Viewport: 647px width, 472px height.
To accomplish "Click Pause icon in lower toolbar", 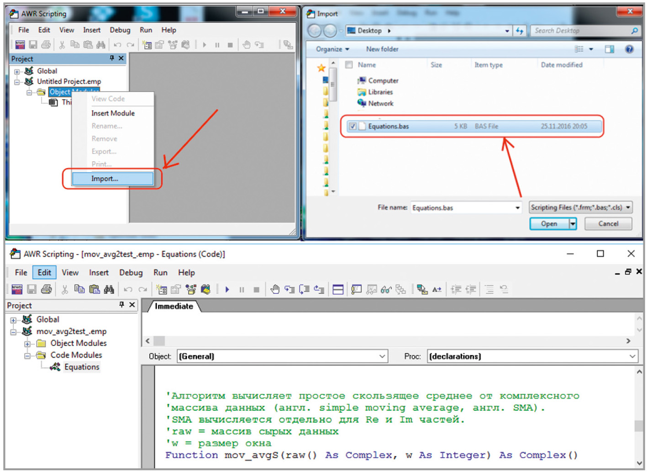I will (242, 289).
